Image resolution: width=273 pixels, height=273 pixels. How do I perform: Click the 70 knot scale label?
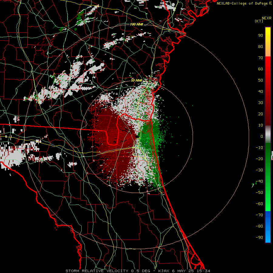(261, 58)
